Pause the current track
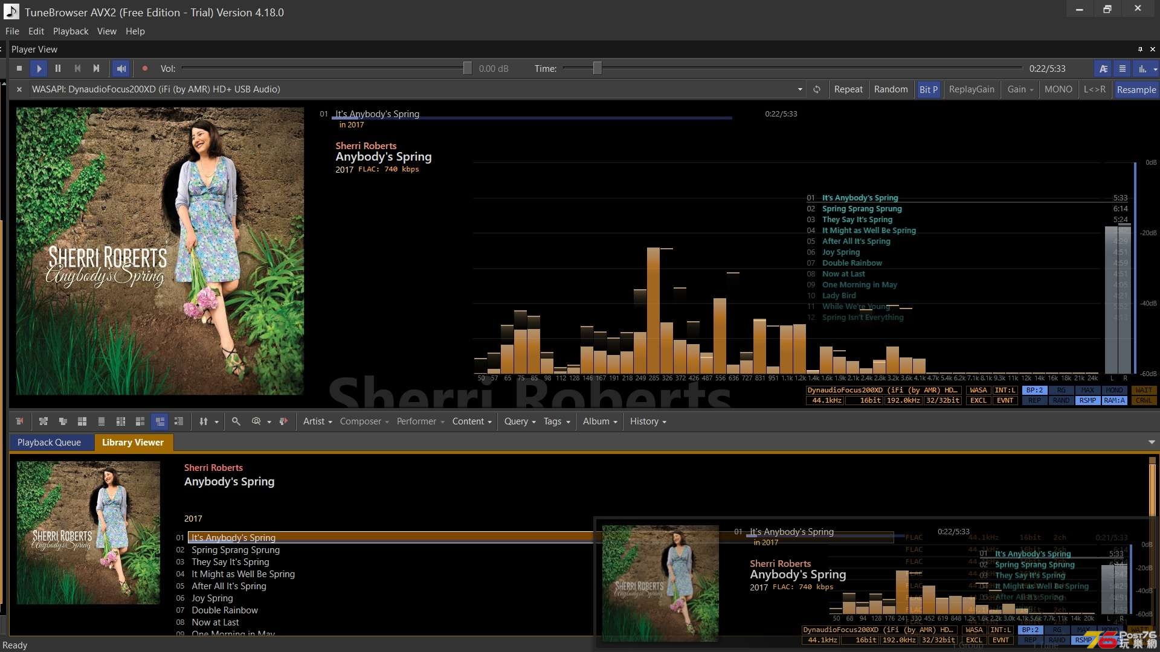Screen dimensions: 1160x652 pos(58,69)
